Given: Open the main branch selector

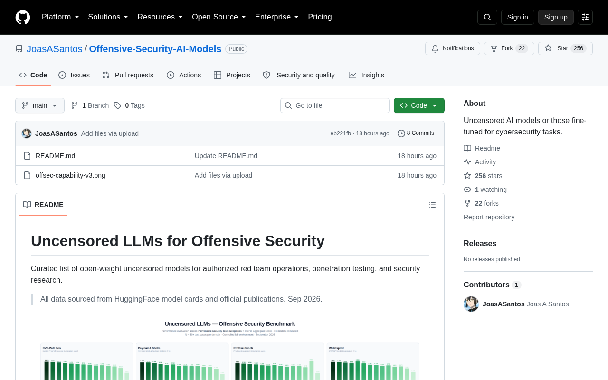Looking at the screenshot, I should [40, 105].
